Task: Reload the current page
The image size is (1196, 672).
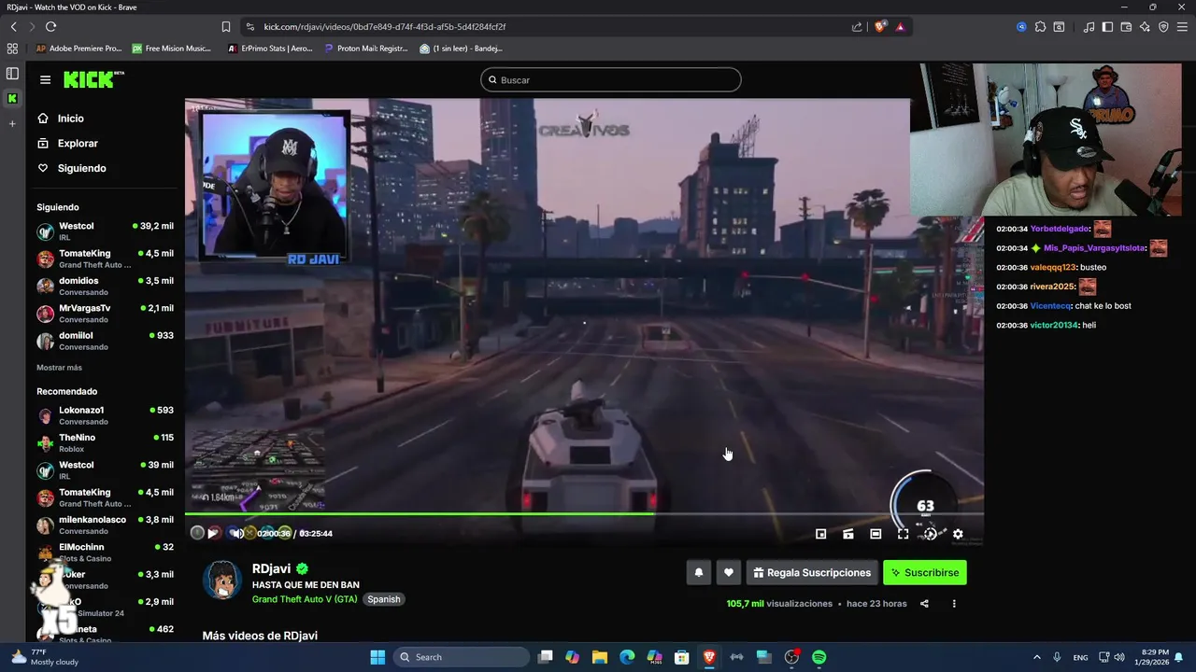Action: pos(50,27)
